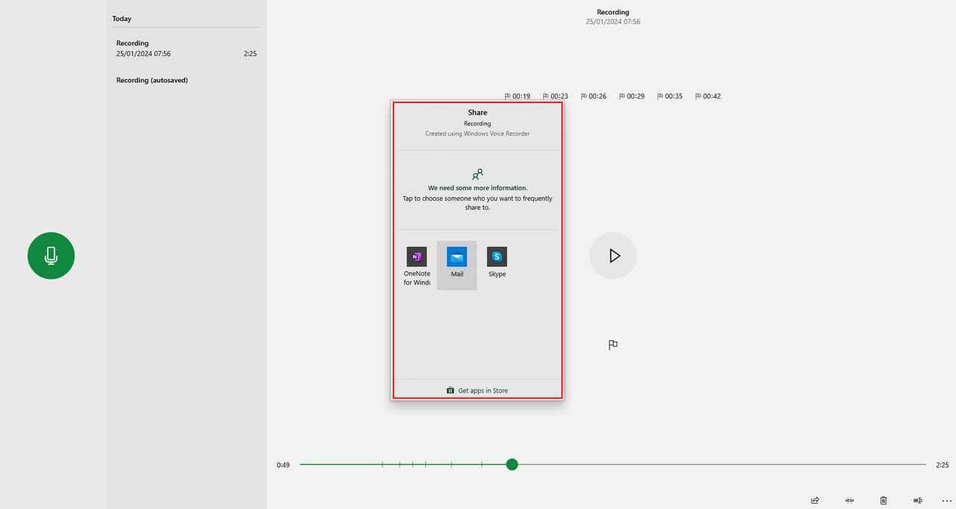Jump to marker 00:19

point(517,96)
